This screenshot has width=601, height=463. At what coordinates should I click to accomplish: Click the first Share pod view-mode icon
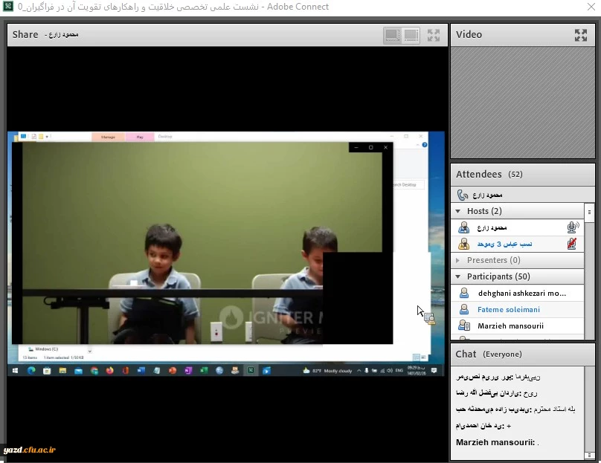[392, 35]
